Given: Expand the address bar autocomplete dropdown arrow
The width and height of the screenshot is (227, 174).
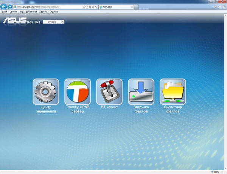Looking at the screenshot, I should pos(87,7).
